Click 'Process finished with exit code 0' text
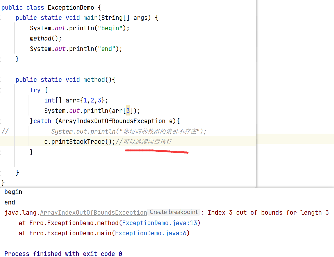334x257 pixels. coord(63,254)
